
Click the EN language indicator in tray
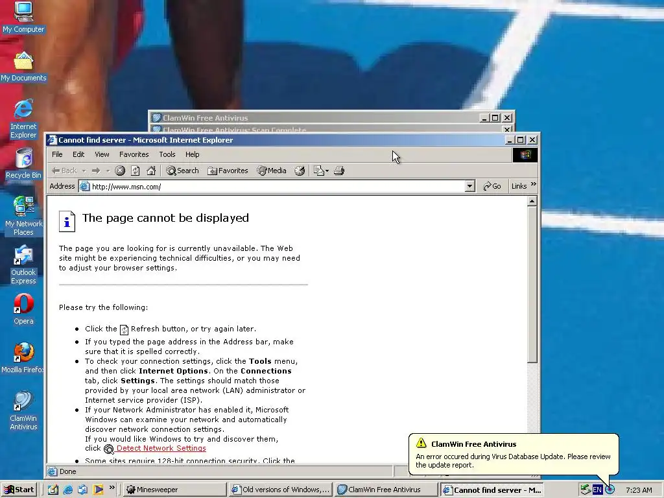click(597, 490)
